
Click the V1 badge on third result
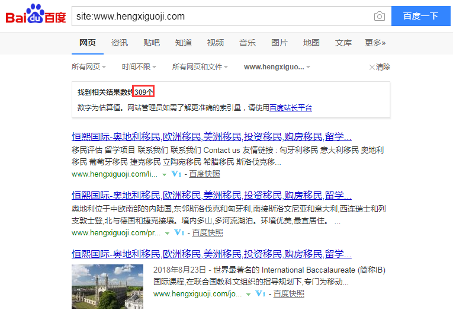[x=261, y=293]
